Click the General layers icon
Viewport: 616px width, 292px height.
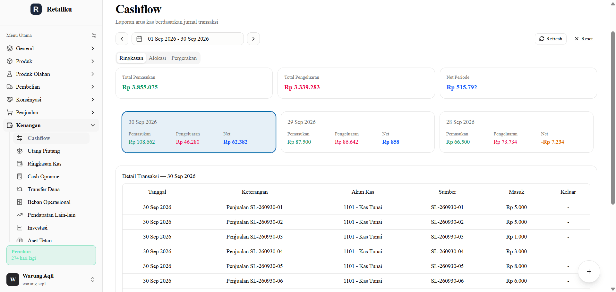10,48
